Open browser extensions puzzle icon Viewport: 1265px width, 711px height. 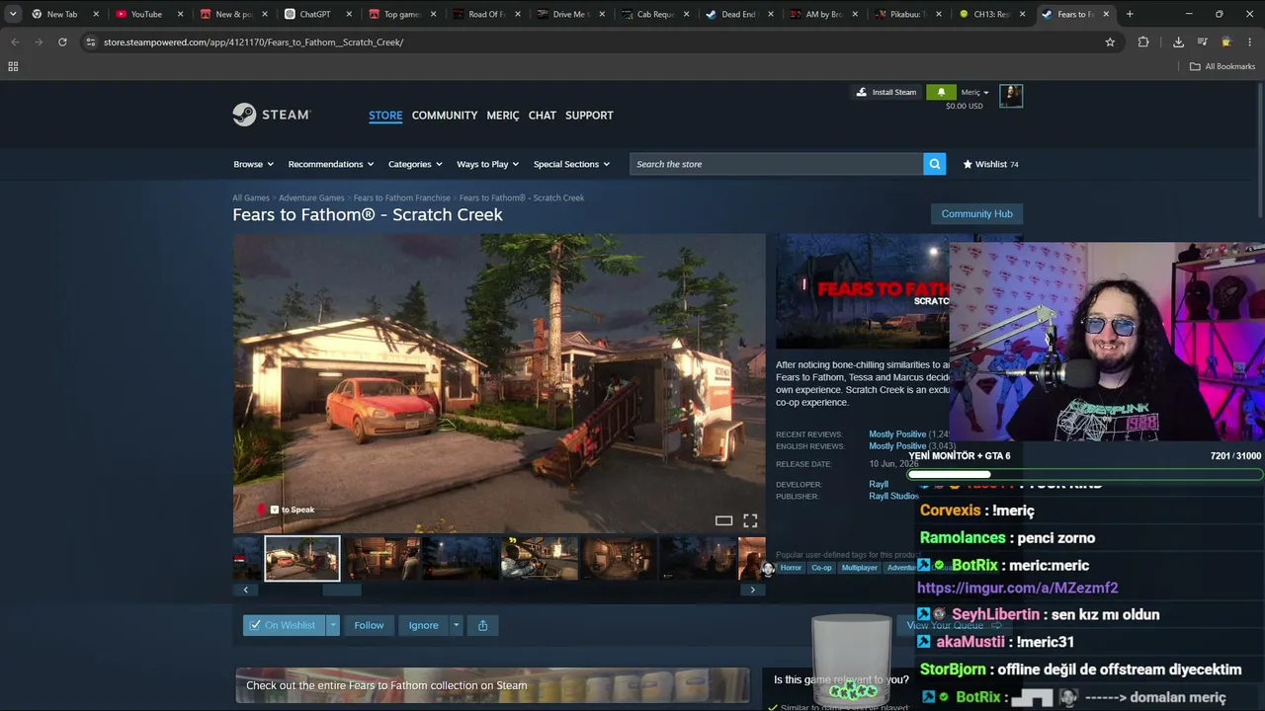pos(1143,42)
